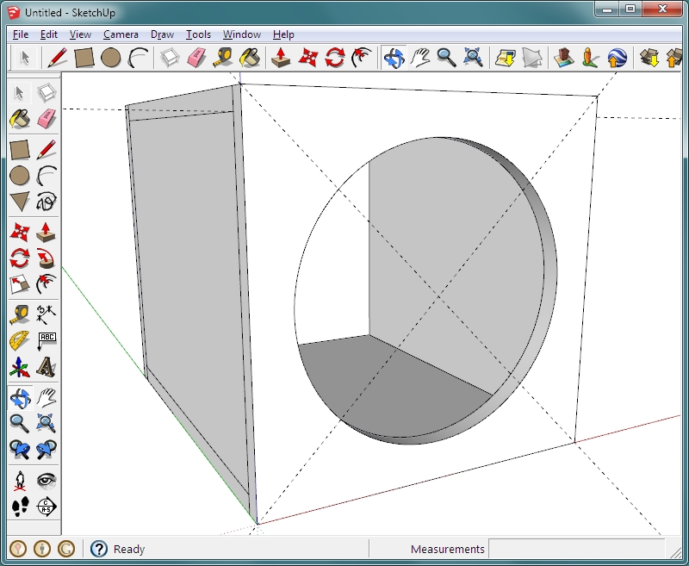Viewport: 689px width, 566px height.
Task: Click Zoom Extents in the top toolbar
Action: (x=474, y=58)
